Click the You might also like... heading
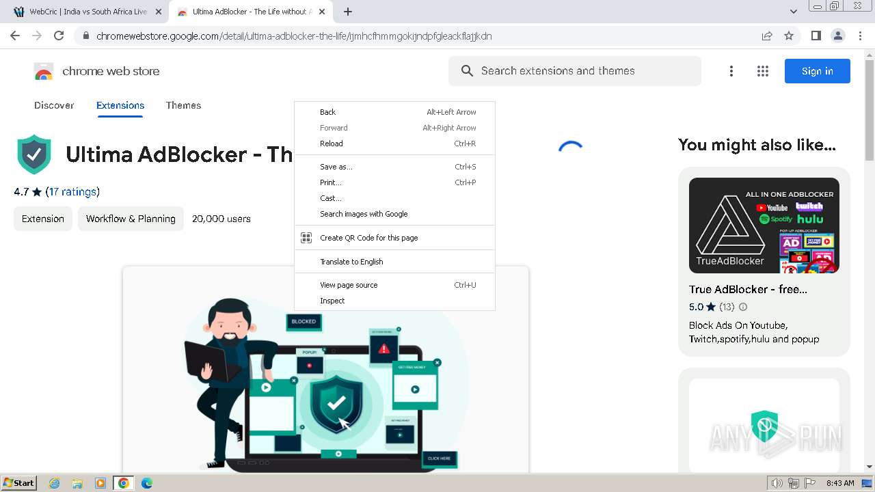Viewport: 875px width, 492px height. (757, 145)
